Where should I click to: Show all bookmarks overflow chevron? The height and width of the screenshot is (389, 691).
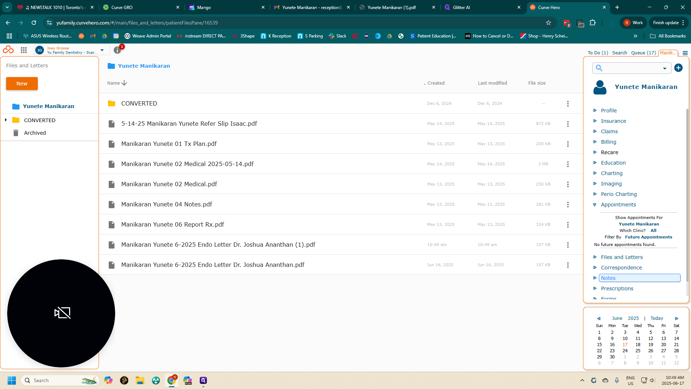(x=636, y=36)
